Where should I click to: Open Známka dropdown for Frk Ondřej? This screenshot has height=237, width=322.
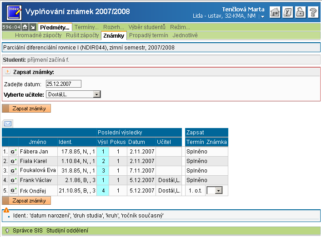[218, 191]
